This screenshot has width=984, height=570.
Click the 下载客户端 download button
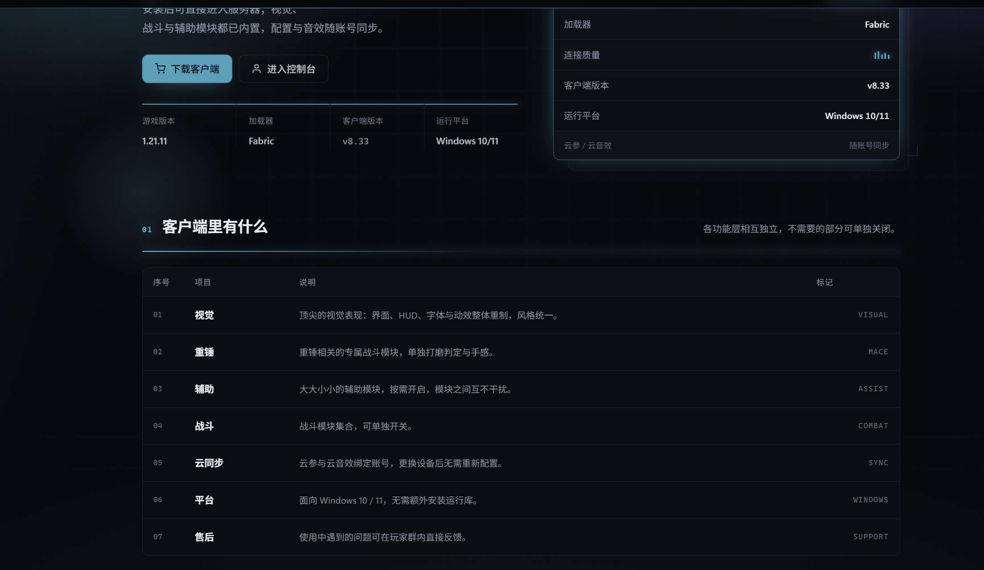pyautogui.click(x=187, y=69)
